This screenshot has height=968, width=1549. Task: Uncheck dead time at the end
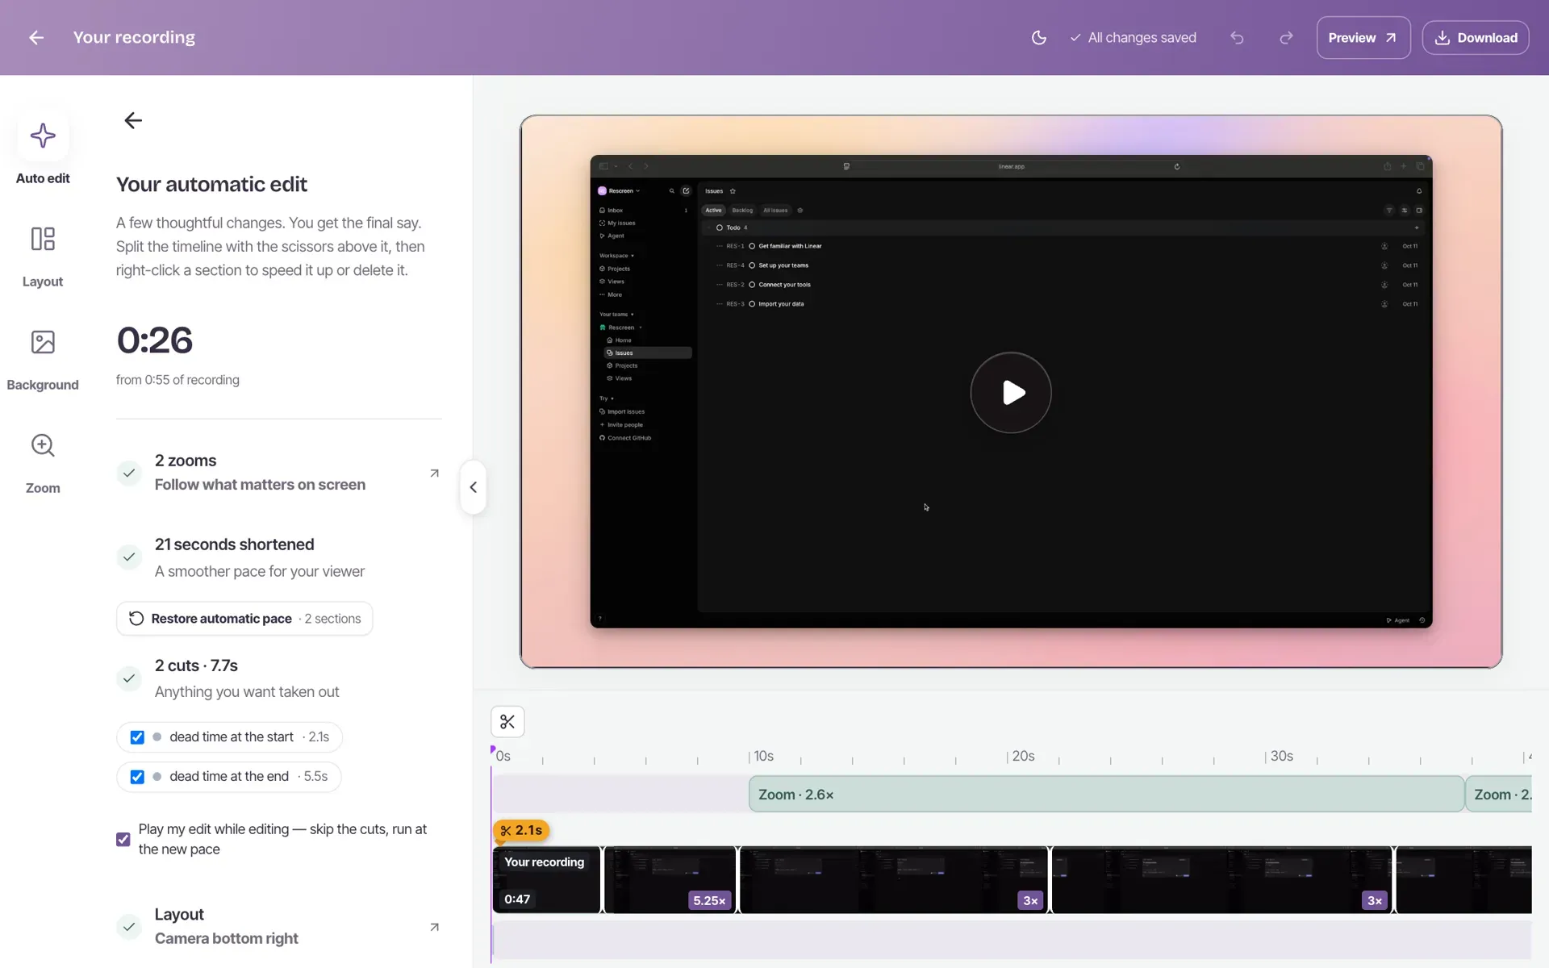click(x=137, y=777)
